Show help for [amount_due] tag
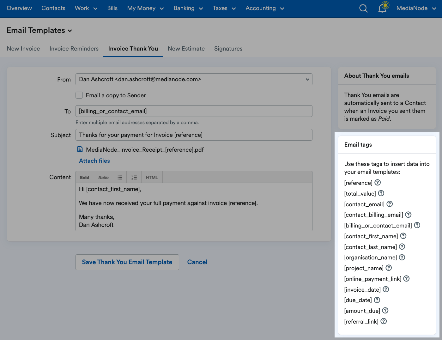Screen dimensions: 442x340 pyautogui.click(x=385, y=310)
